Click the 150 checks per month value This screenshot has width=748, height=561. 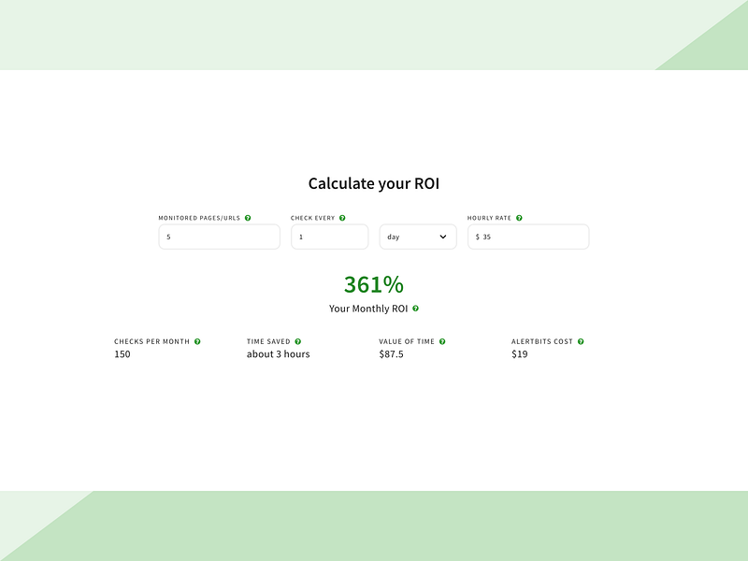[x=122, y=354]
